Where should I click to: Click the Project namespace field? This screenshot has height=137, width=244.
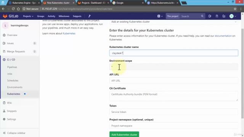click(x=174, y=126)
